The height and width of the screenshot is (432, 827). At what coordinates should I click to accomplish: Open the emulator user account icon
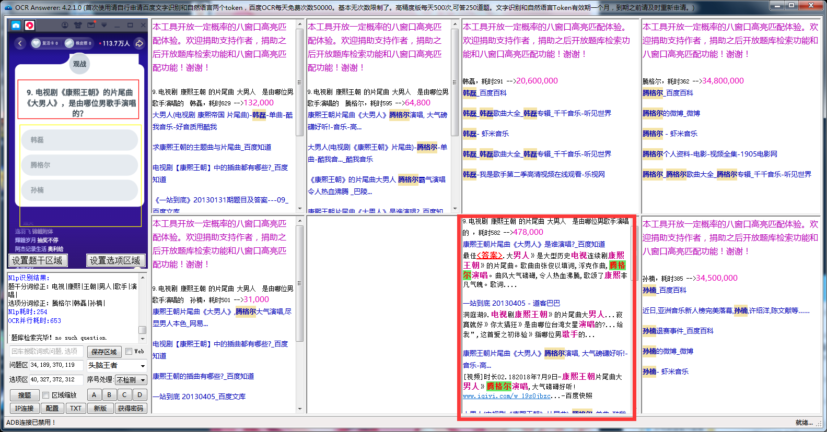[x=65, y=25]
